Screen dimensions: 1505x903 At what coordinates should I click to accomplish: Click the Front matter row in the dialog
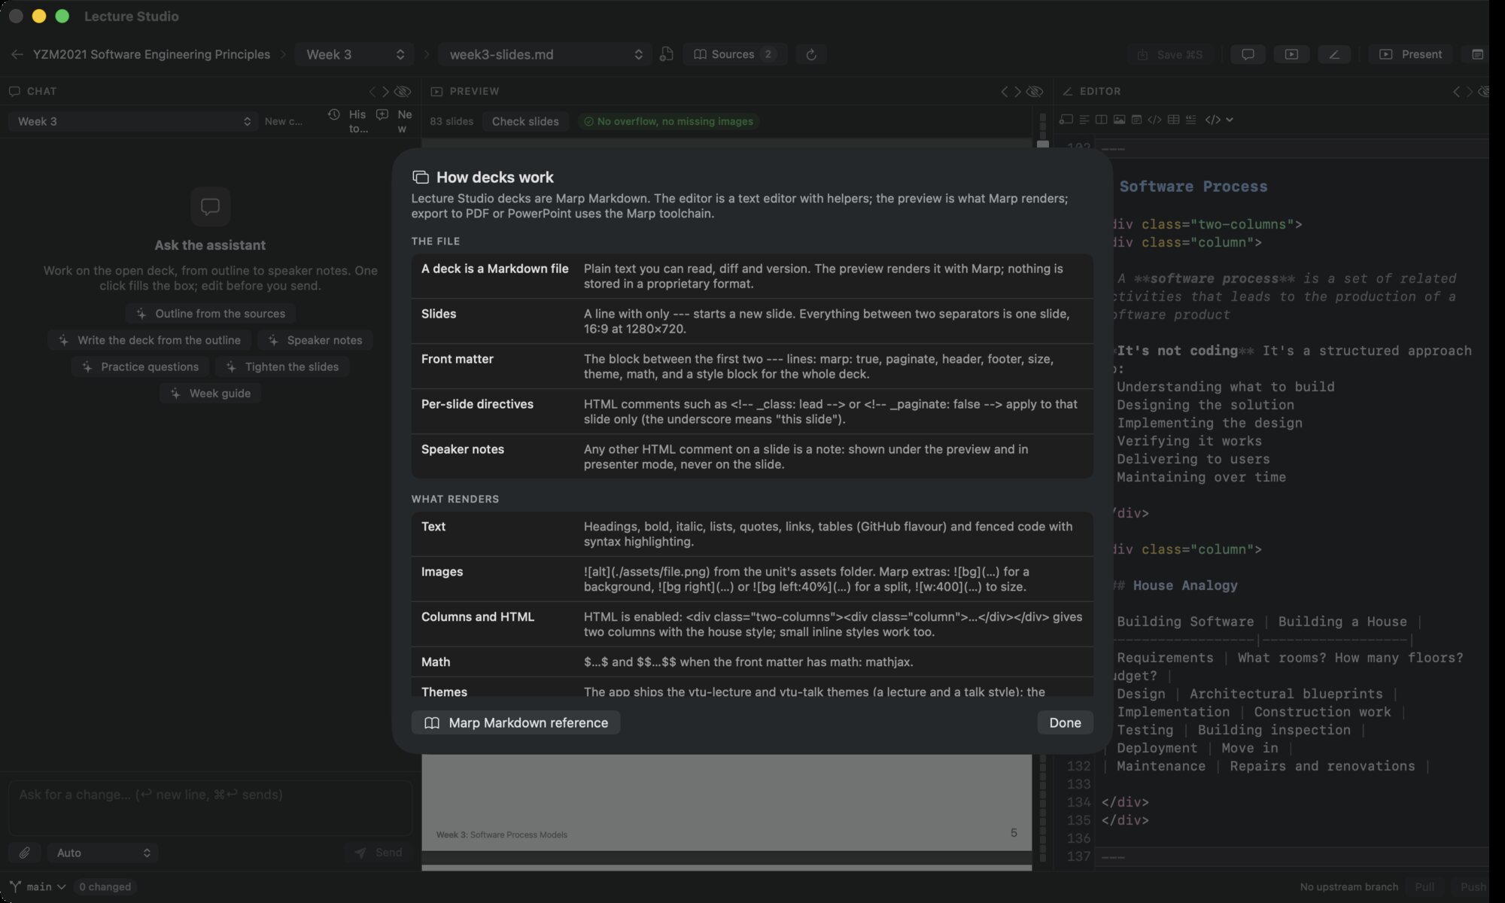[752, 366]
